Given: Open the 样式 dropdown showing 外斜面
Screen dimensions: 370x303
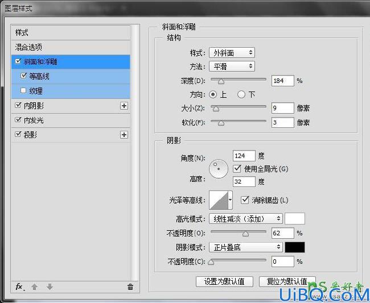Looking at the screenshot, I should click(x=232, y=53).
